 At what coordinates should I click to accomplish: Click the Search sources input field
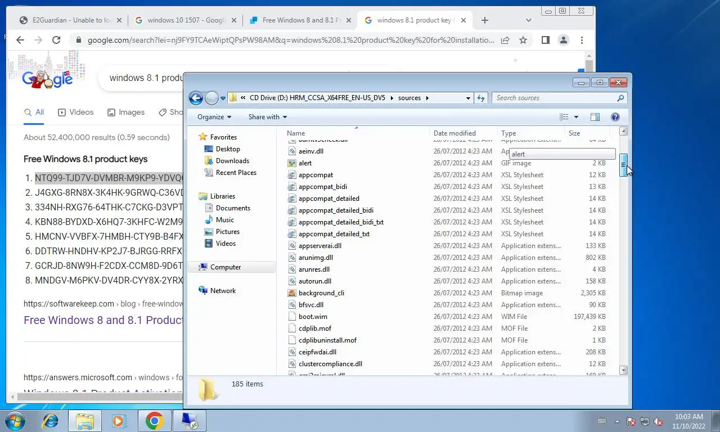559,98
